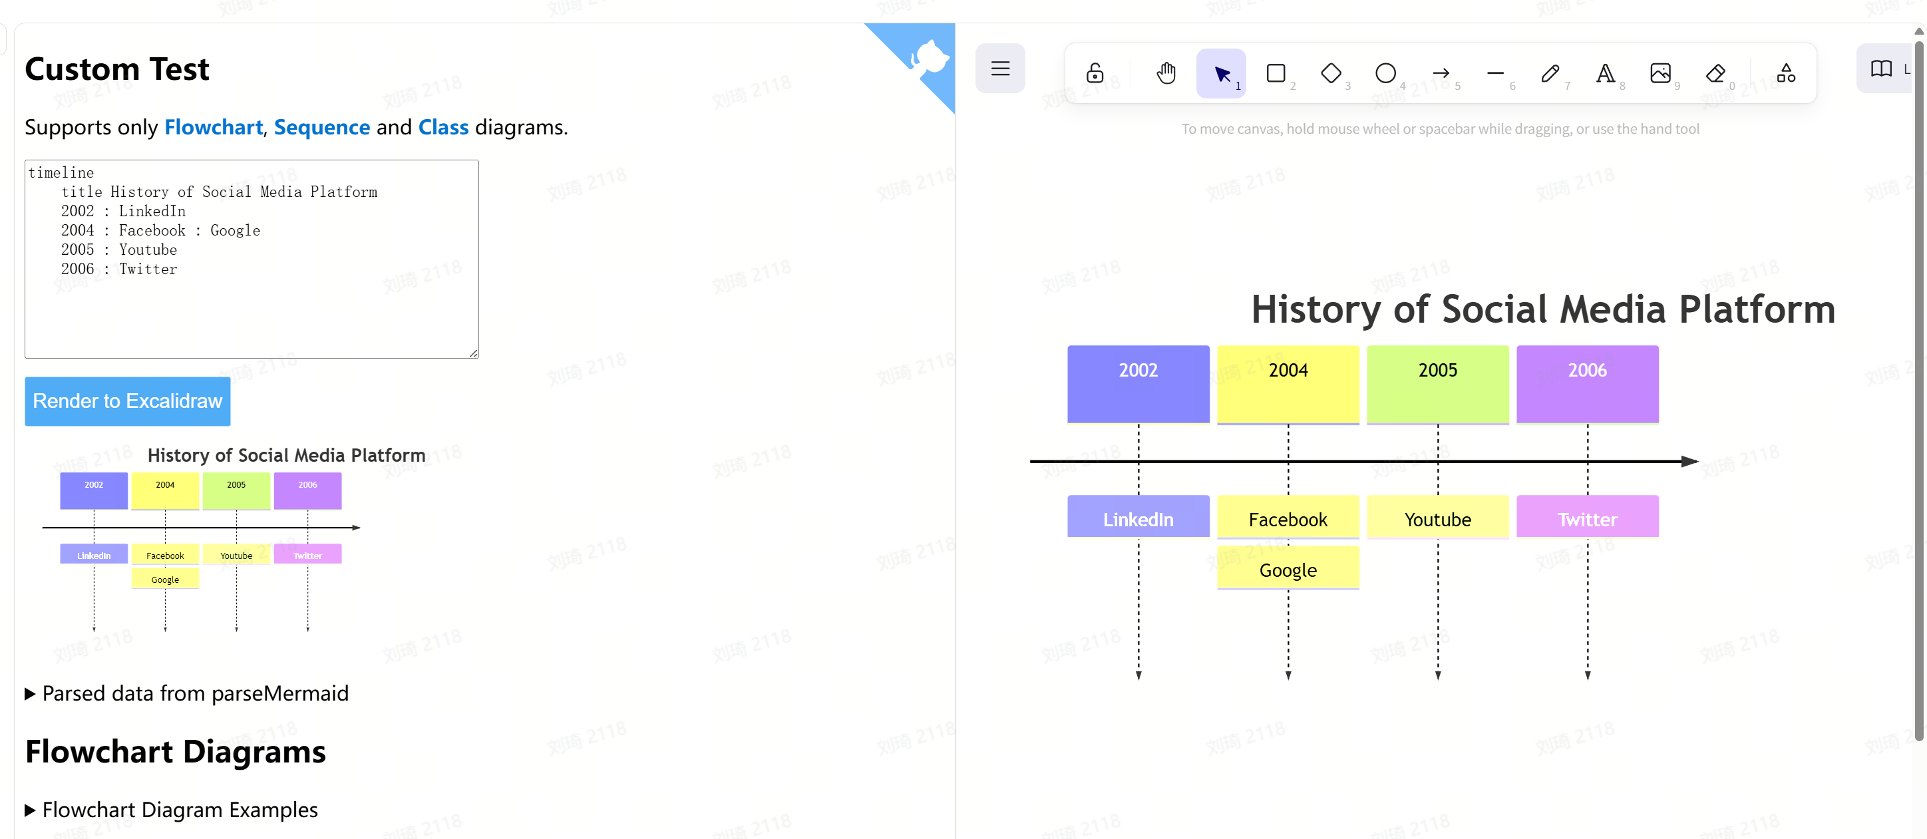
Task: Select the Ellipse tool
Action: tap(1385, 73)
